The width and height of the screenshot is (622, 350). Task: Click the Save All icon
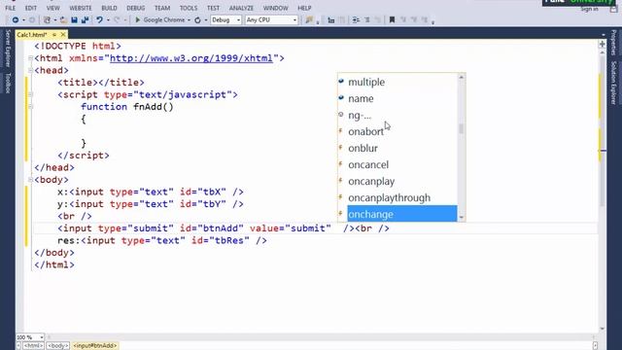85,19
